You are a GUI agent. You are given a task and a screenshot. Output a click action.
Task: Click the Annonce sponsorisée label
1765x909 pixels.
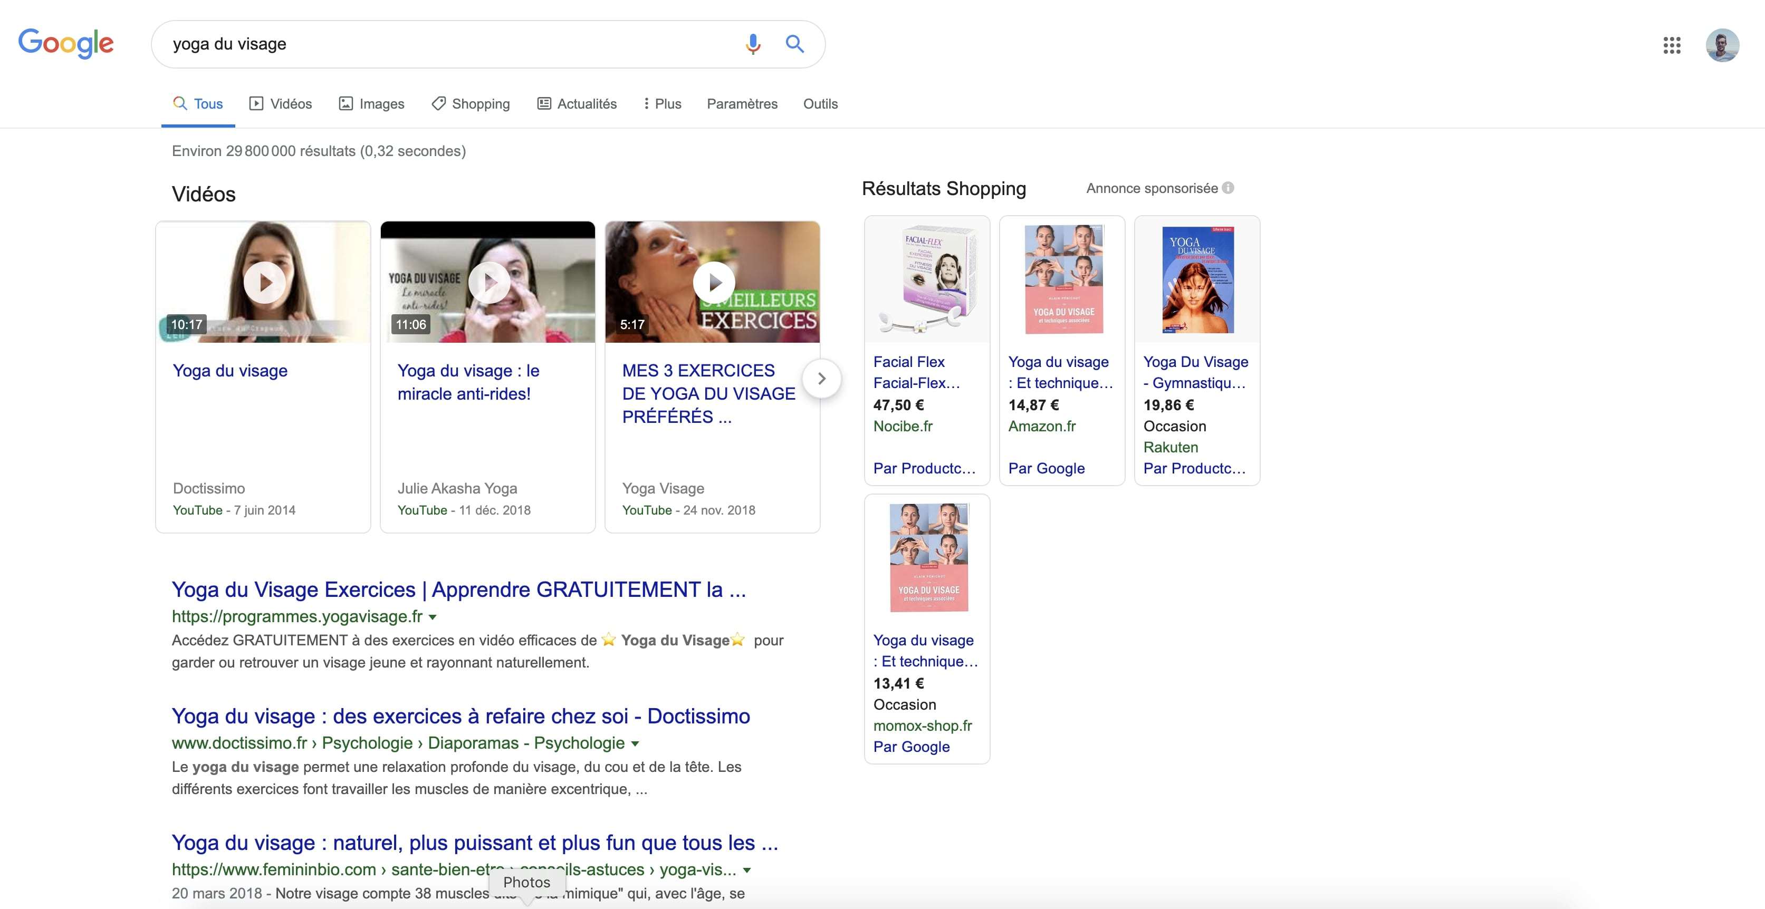[x=1152, y=188]
